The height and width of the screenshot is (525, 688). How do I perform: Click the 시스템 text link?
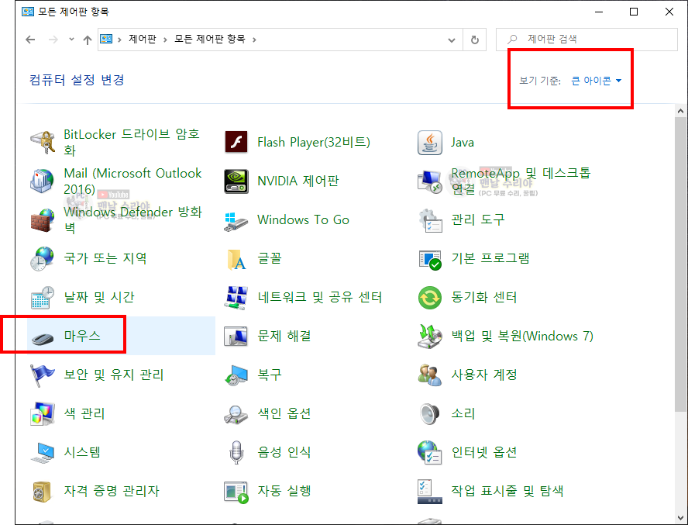(x=82, y=452)
